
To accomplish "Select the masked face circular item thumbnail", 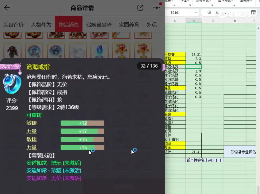I will (x=56, y=51).
